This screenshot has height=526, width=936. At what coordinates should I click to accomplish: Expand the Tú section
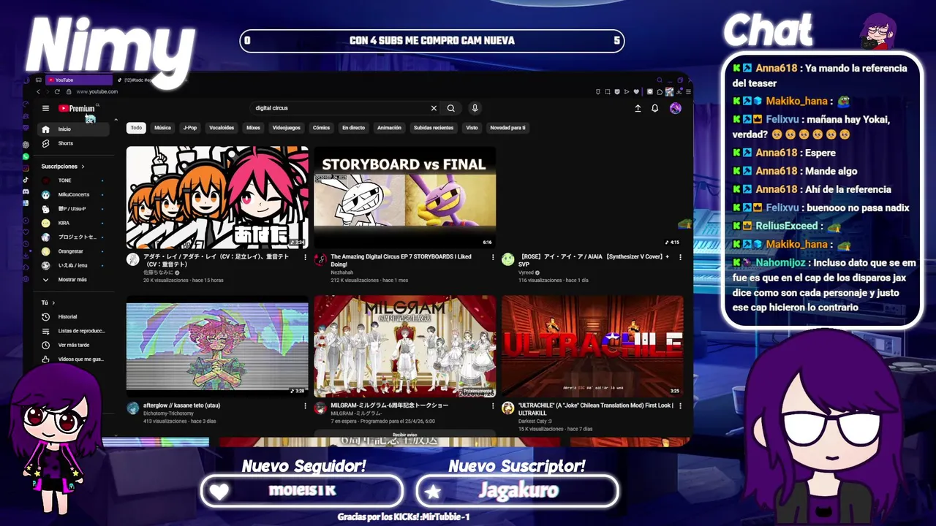[x=48, y=302]
